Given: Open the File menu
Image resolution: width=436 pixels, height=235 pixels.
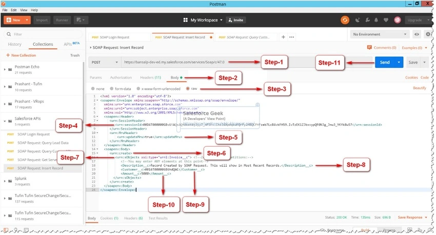Looking at the screenshot, I should coord(5,10).
